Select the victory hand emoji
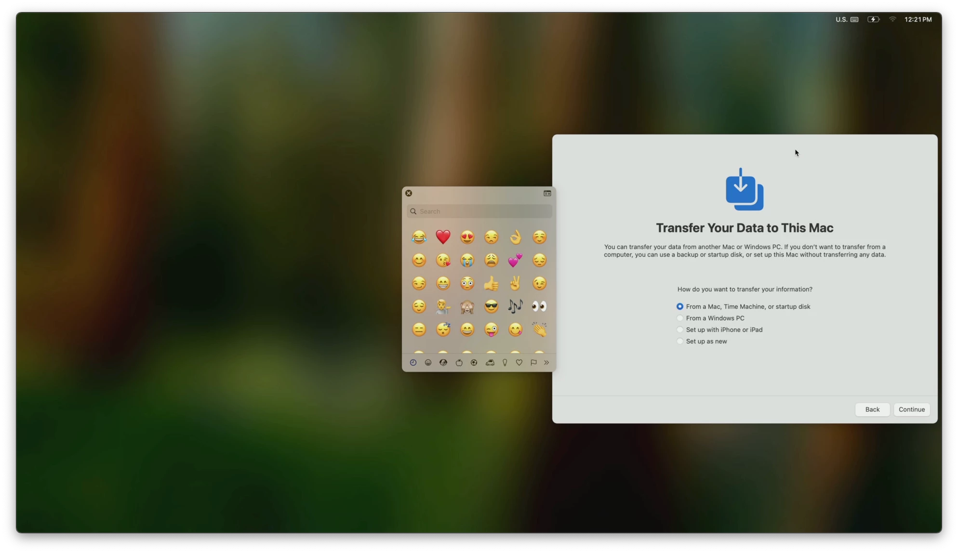Image resolution: width=958 pixels, height=553 pixels. (515, 283)
